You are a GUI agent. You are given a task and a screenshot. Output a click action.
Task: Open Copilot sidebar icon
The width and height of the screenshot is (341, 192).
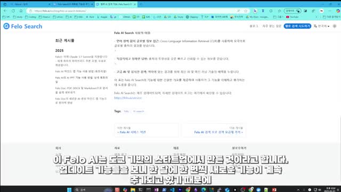coord(338,11)
